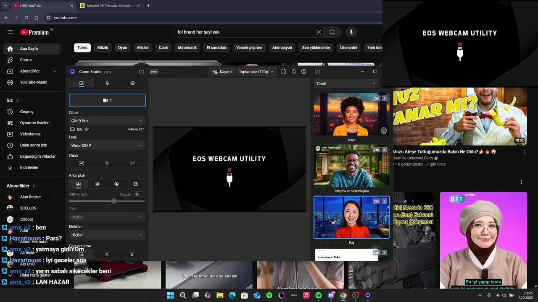Open Beğendiğim videolar list

coord(33,156)
